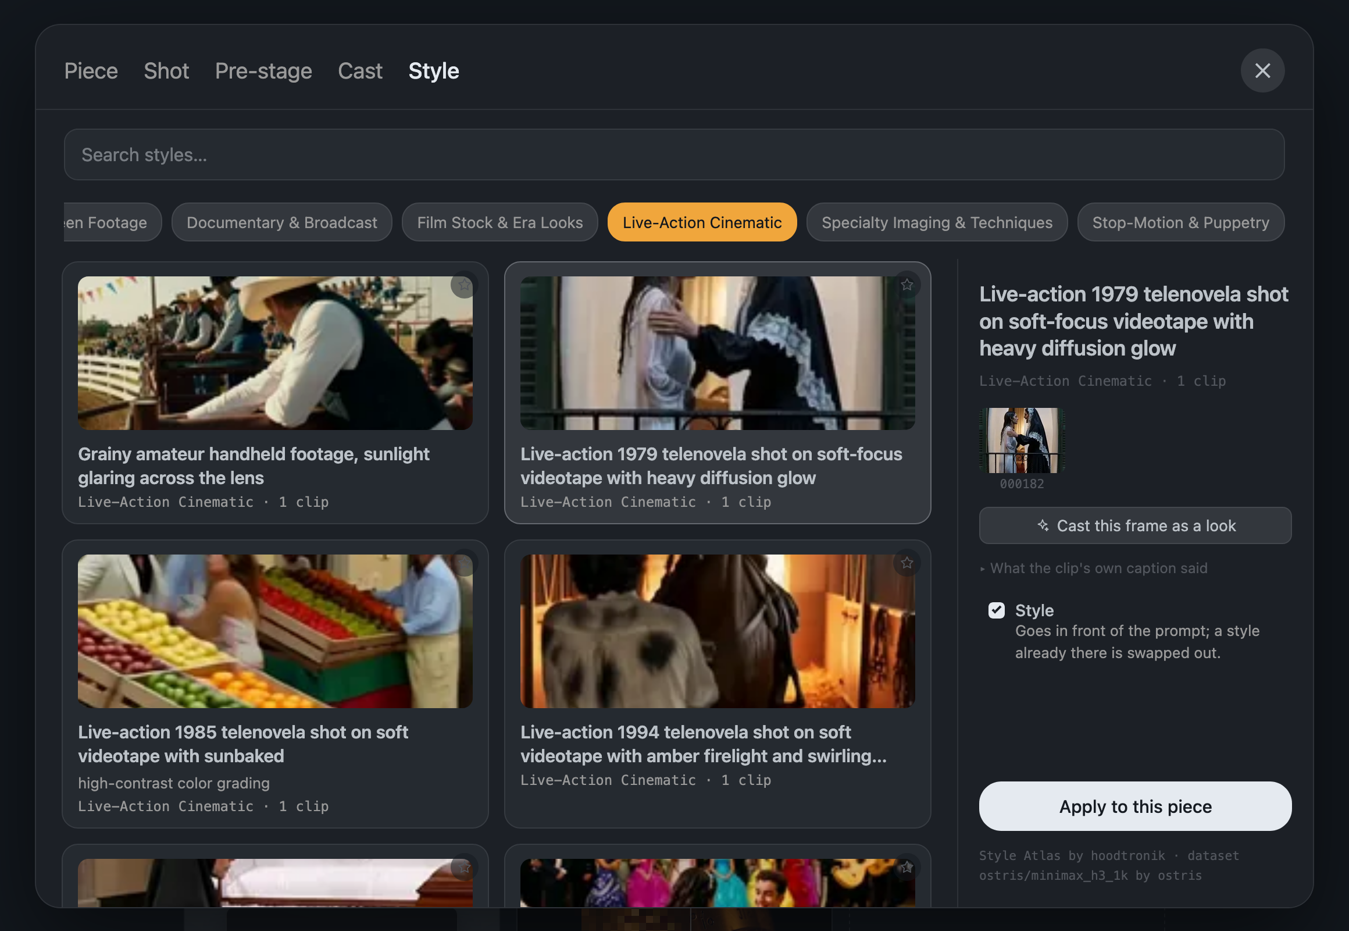The height and width of the screenshot is (931, 1349).
Task: Click the "high-contrast color grading" subtitle text
Action: (x=174, y=783)
